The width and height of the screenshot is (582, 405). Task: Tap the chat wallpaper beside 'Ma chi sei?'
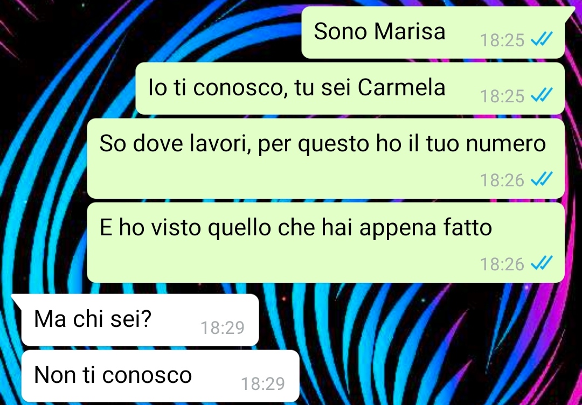point(371,320)
